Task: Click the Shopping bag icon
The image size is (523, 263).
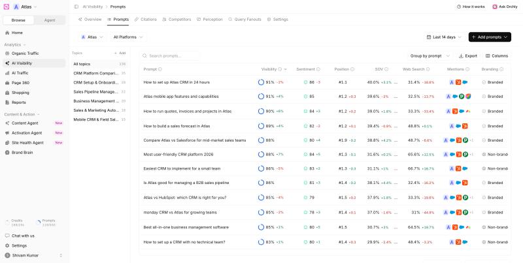Action: coord(7,93)
